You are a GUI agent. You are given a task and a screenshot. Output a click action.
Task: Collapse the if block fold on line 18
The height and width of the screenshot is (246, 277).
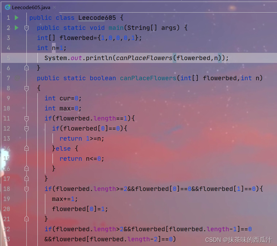click(26, 189)
